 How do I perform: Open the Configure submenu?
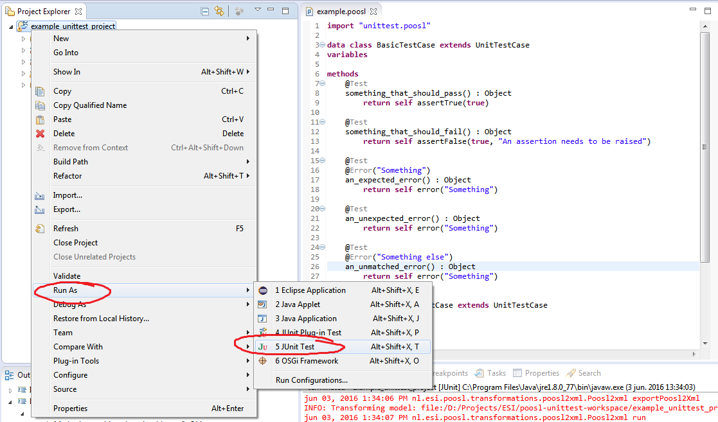pos(144,375)
